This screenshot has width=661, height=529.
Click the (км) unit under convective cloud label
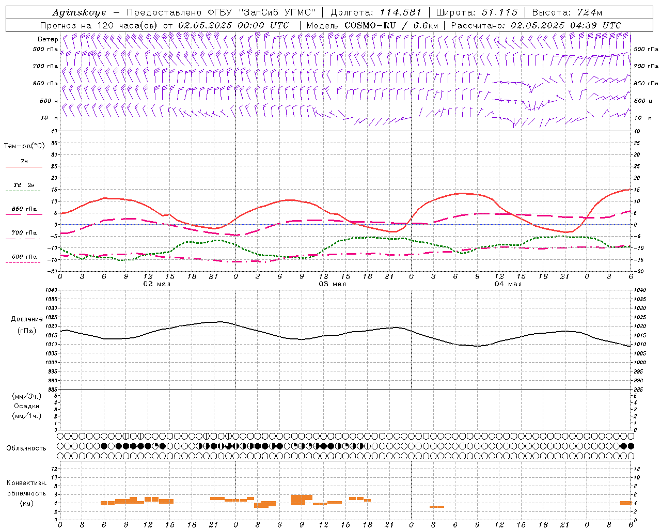click(26, 503)
